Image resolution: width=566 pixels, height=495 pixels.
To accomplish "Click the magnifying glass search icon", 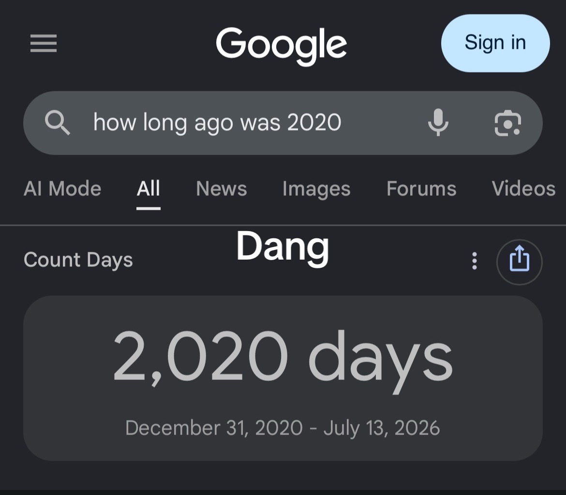I will pos(58,123).
